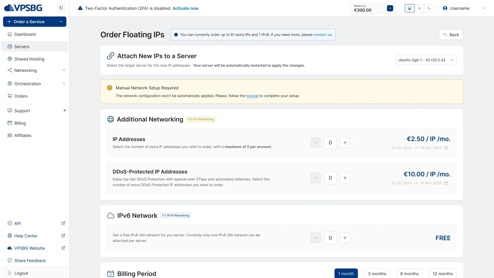This screenshot has height=278, width=494.
Task: Switch to dark theme mode
Action: (x=429, y=8)
